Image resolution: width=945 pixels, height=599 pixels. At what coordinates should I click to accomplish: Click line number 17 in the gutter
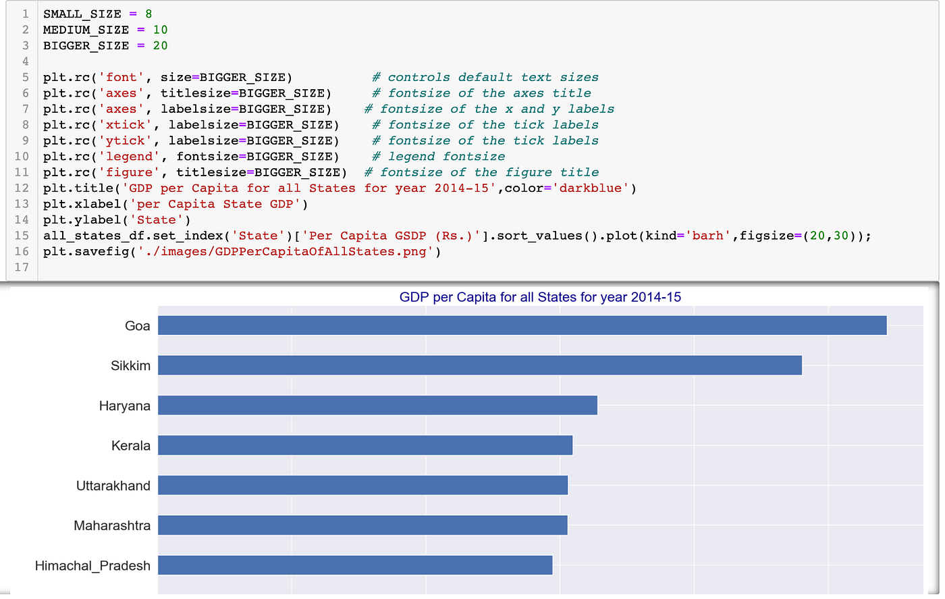point(21,267)
